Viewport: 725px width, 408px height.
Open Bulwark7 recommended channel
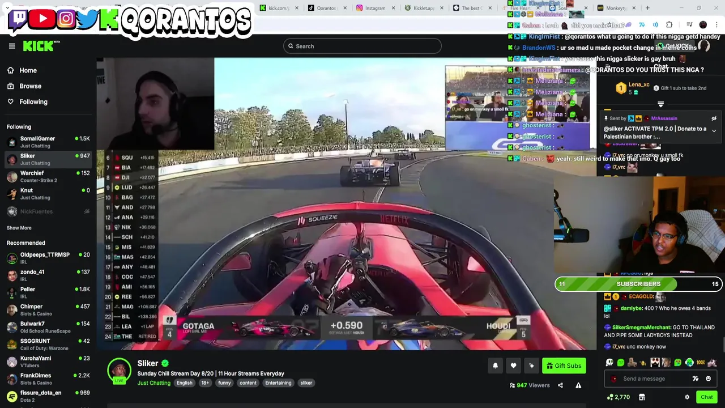[48, 327]
